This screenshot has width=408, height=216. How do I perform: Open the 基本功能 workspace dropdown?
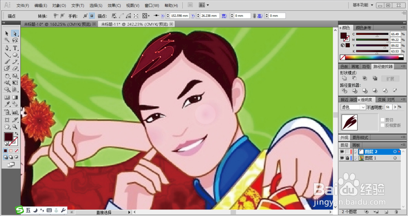click(363, 5)
